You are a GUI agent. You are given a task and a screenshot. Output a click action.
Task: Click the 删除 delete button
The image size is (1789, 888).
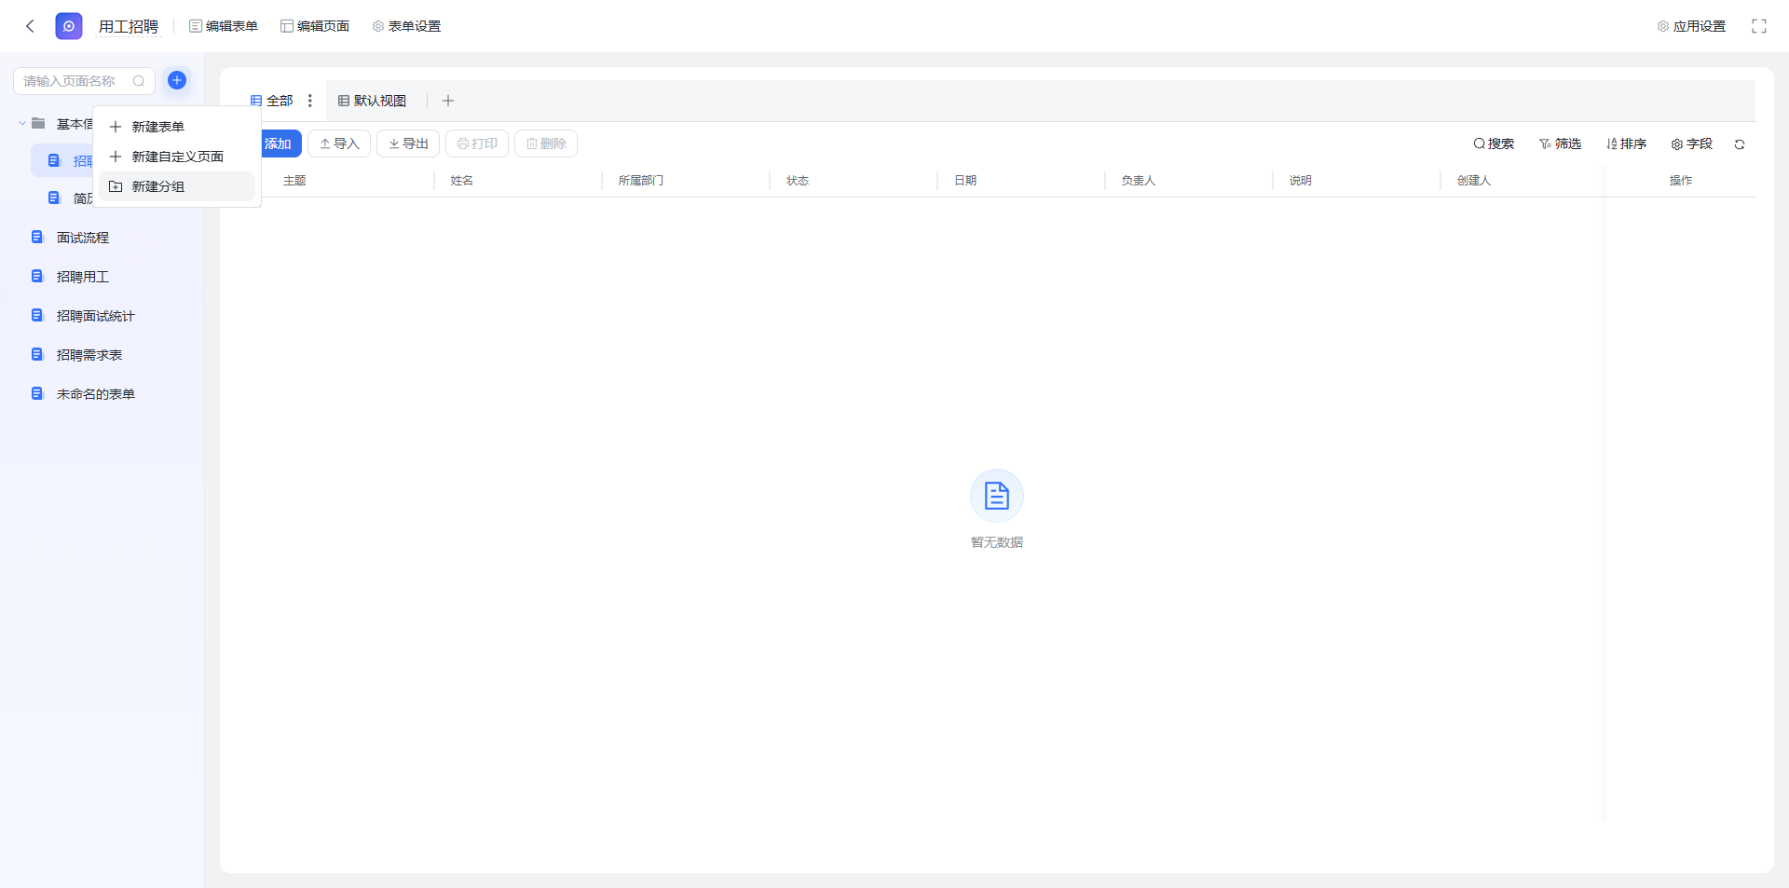(546, 143)
